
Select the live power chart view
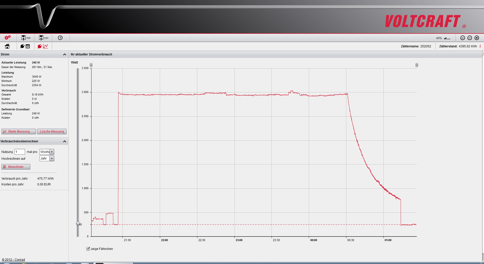pos(43,46)
